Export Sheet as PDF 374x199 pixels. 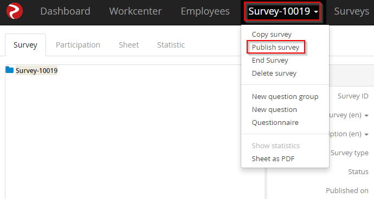point(273,159)
